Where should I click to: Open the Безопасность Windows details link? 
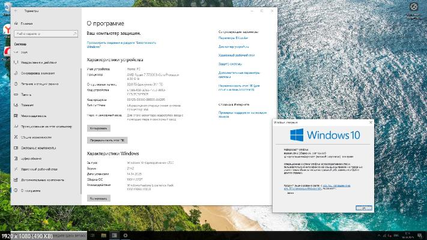tap(121, 44)
